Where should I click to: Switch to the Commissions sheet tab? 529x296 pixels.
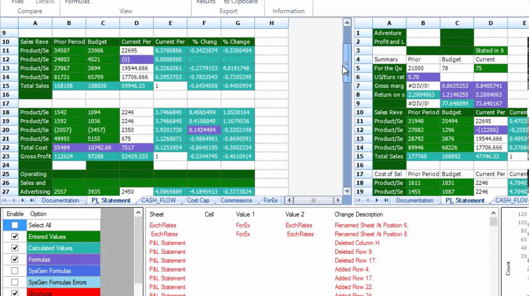[x=237, y=200]
